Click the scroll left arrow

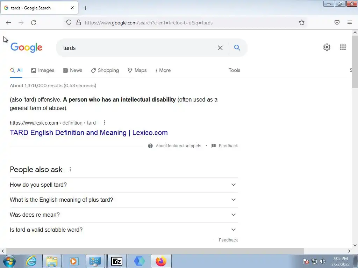pos(2,251)
